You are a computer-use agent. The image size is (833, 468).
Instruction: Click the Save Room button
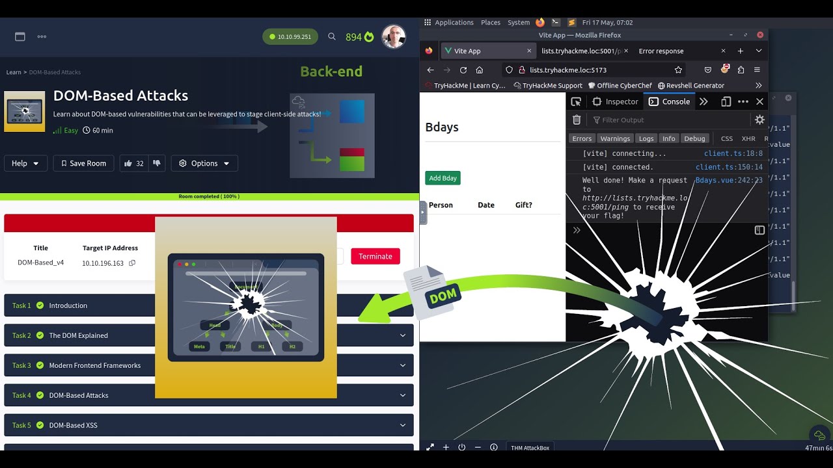(84, 163)
